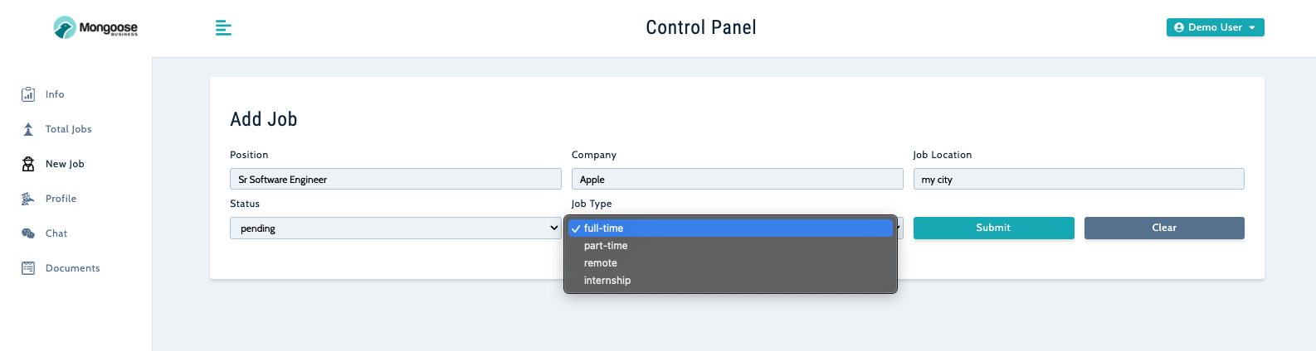This screenshot has width=1316, height=351.
Task: Click into the Company input field
Action: coord(737,180)
